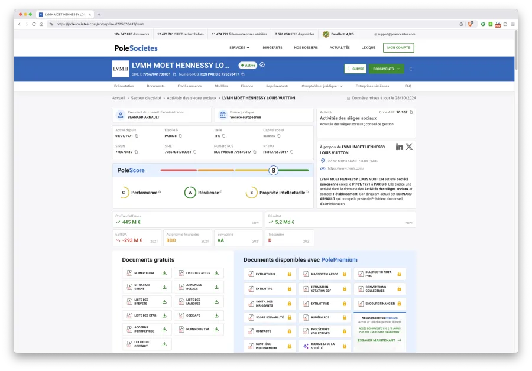Open the three-dot more options menu
The image size is (532, 371).
411,69
